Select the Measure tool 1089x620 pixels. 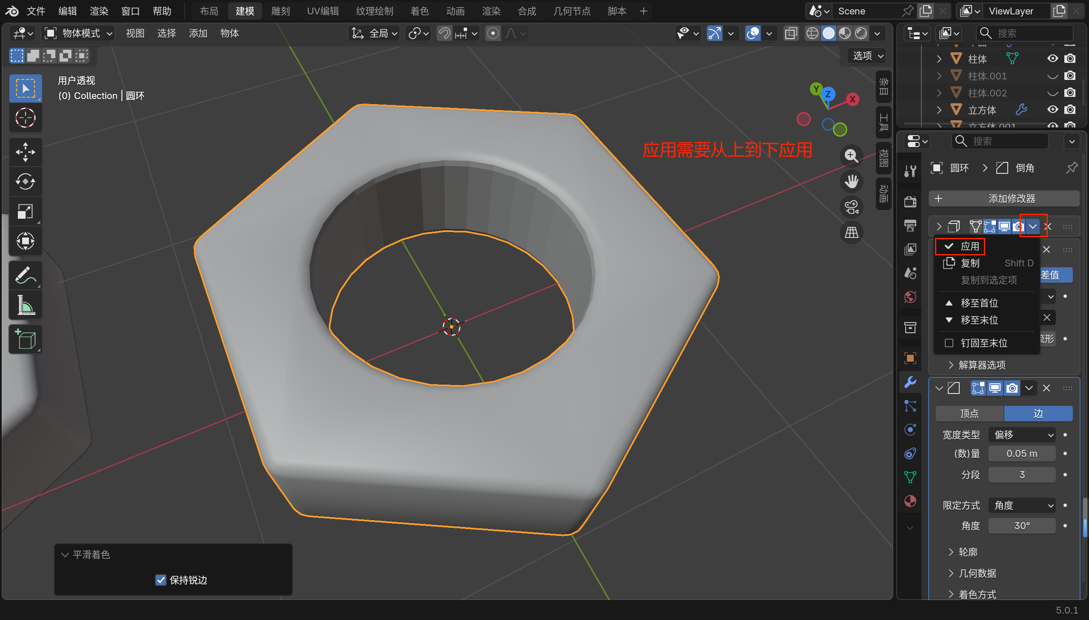[x=25, y=305]
